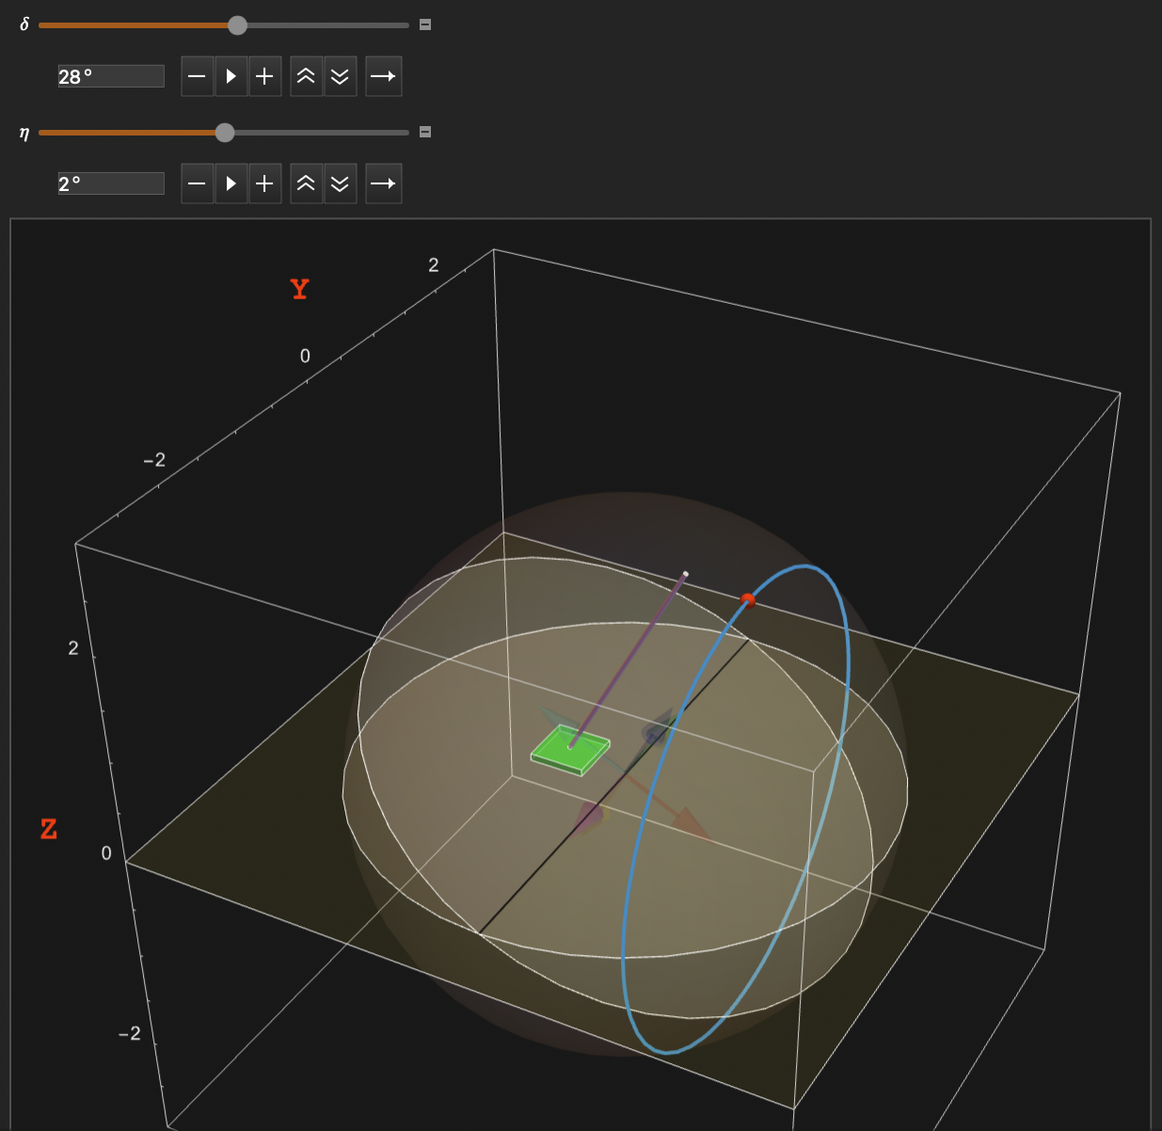Speed up the η animation

pos(306,183)
